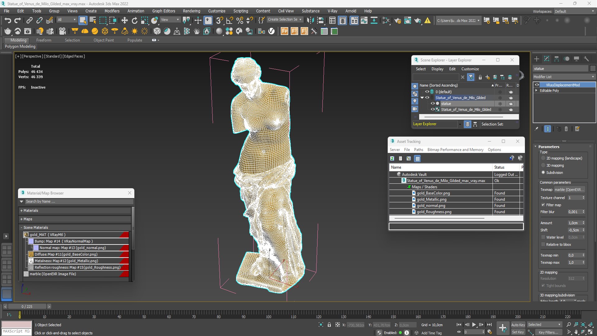Toggle visibility of VRayDisplacementMod modifier
This screenshot has height=336, width=597.
[537, 85]
